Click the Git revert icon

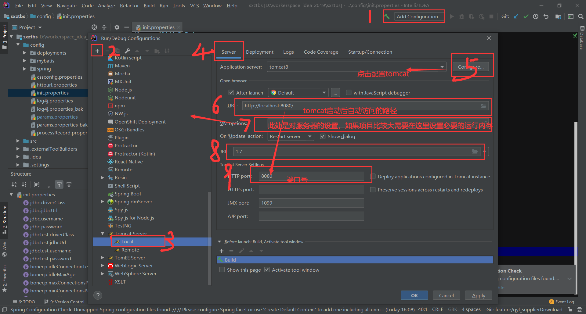click(x=546, y=16)
